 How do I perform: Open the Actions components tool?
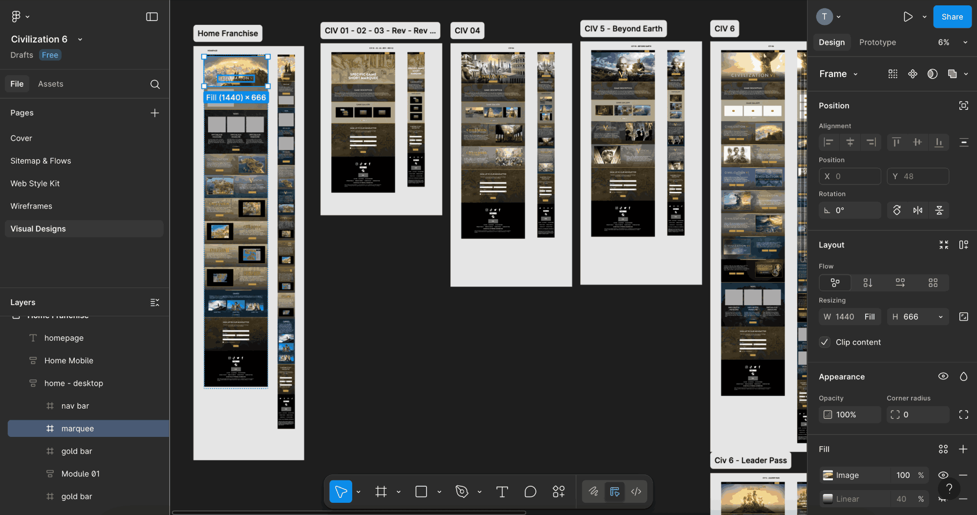[x=559, y=492]
